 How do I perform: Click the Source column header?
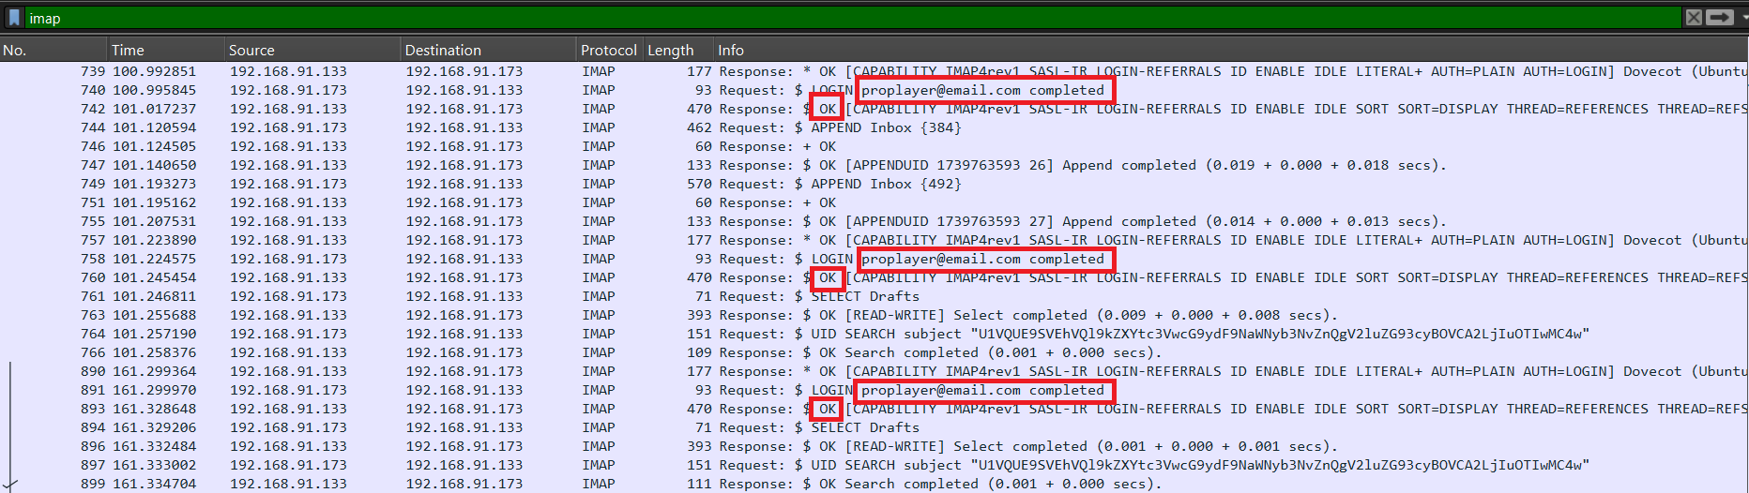point(251,51)
